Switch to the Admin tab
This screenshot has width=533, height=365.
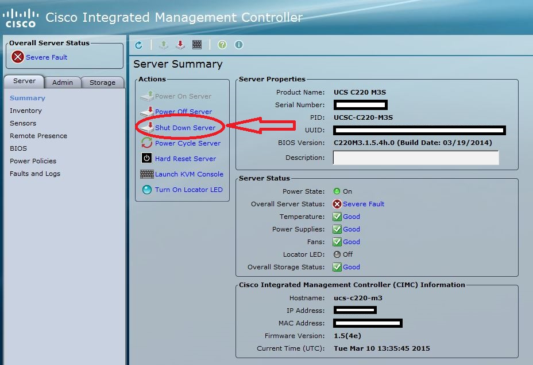(x=63, y=83)
